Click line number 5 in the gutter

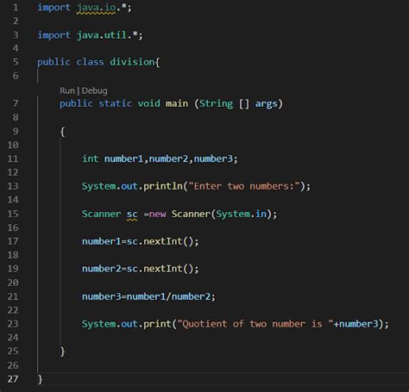coord(16,62)
